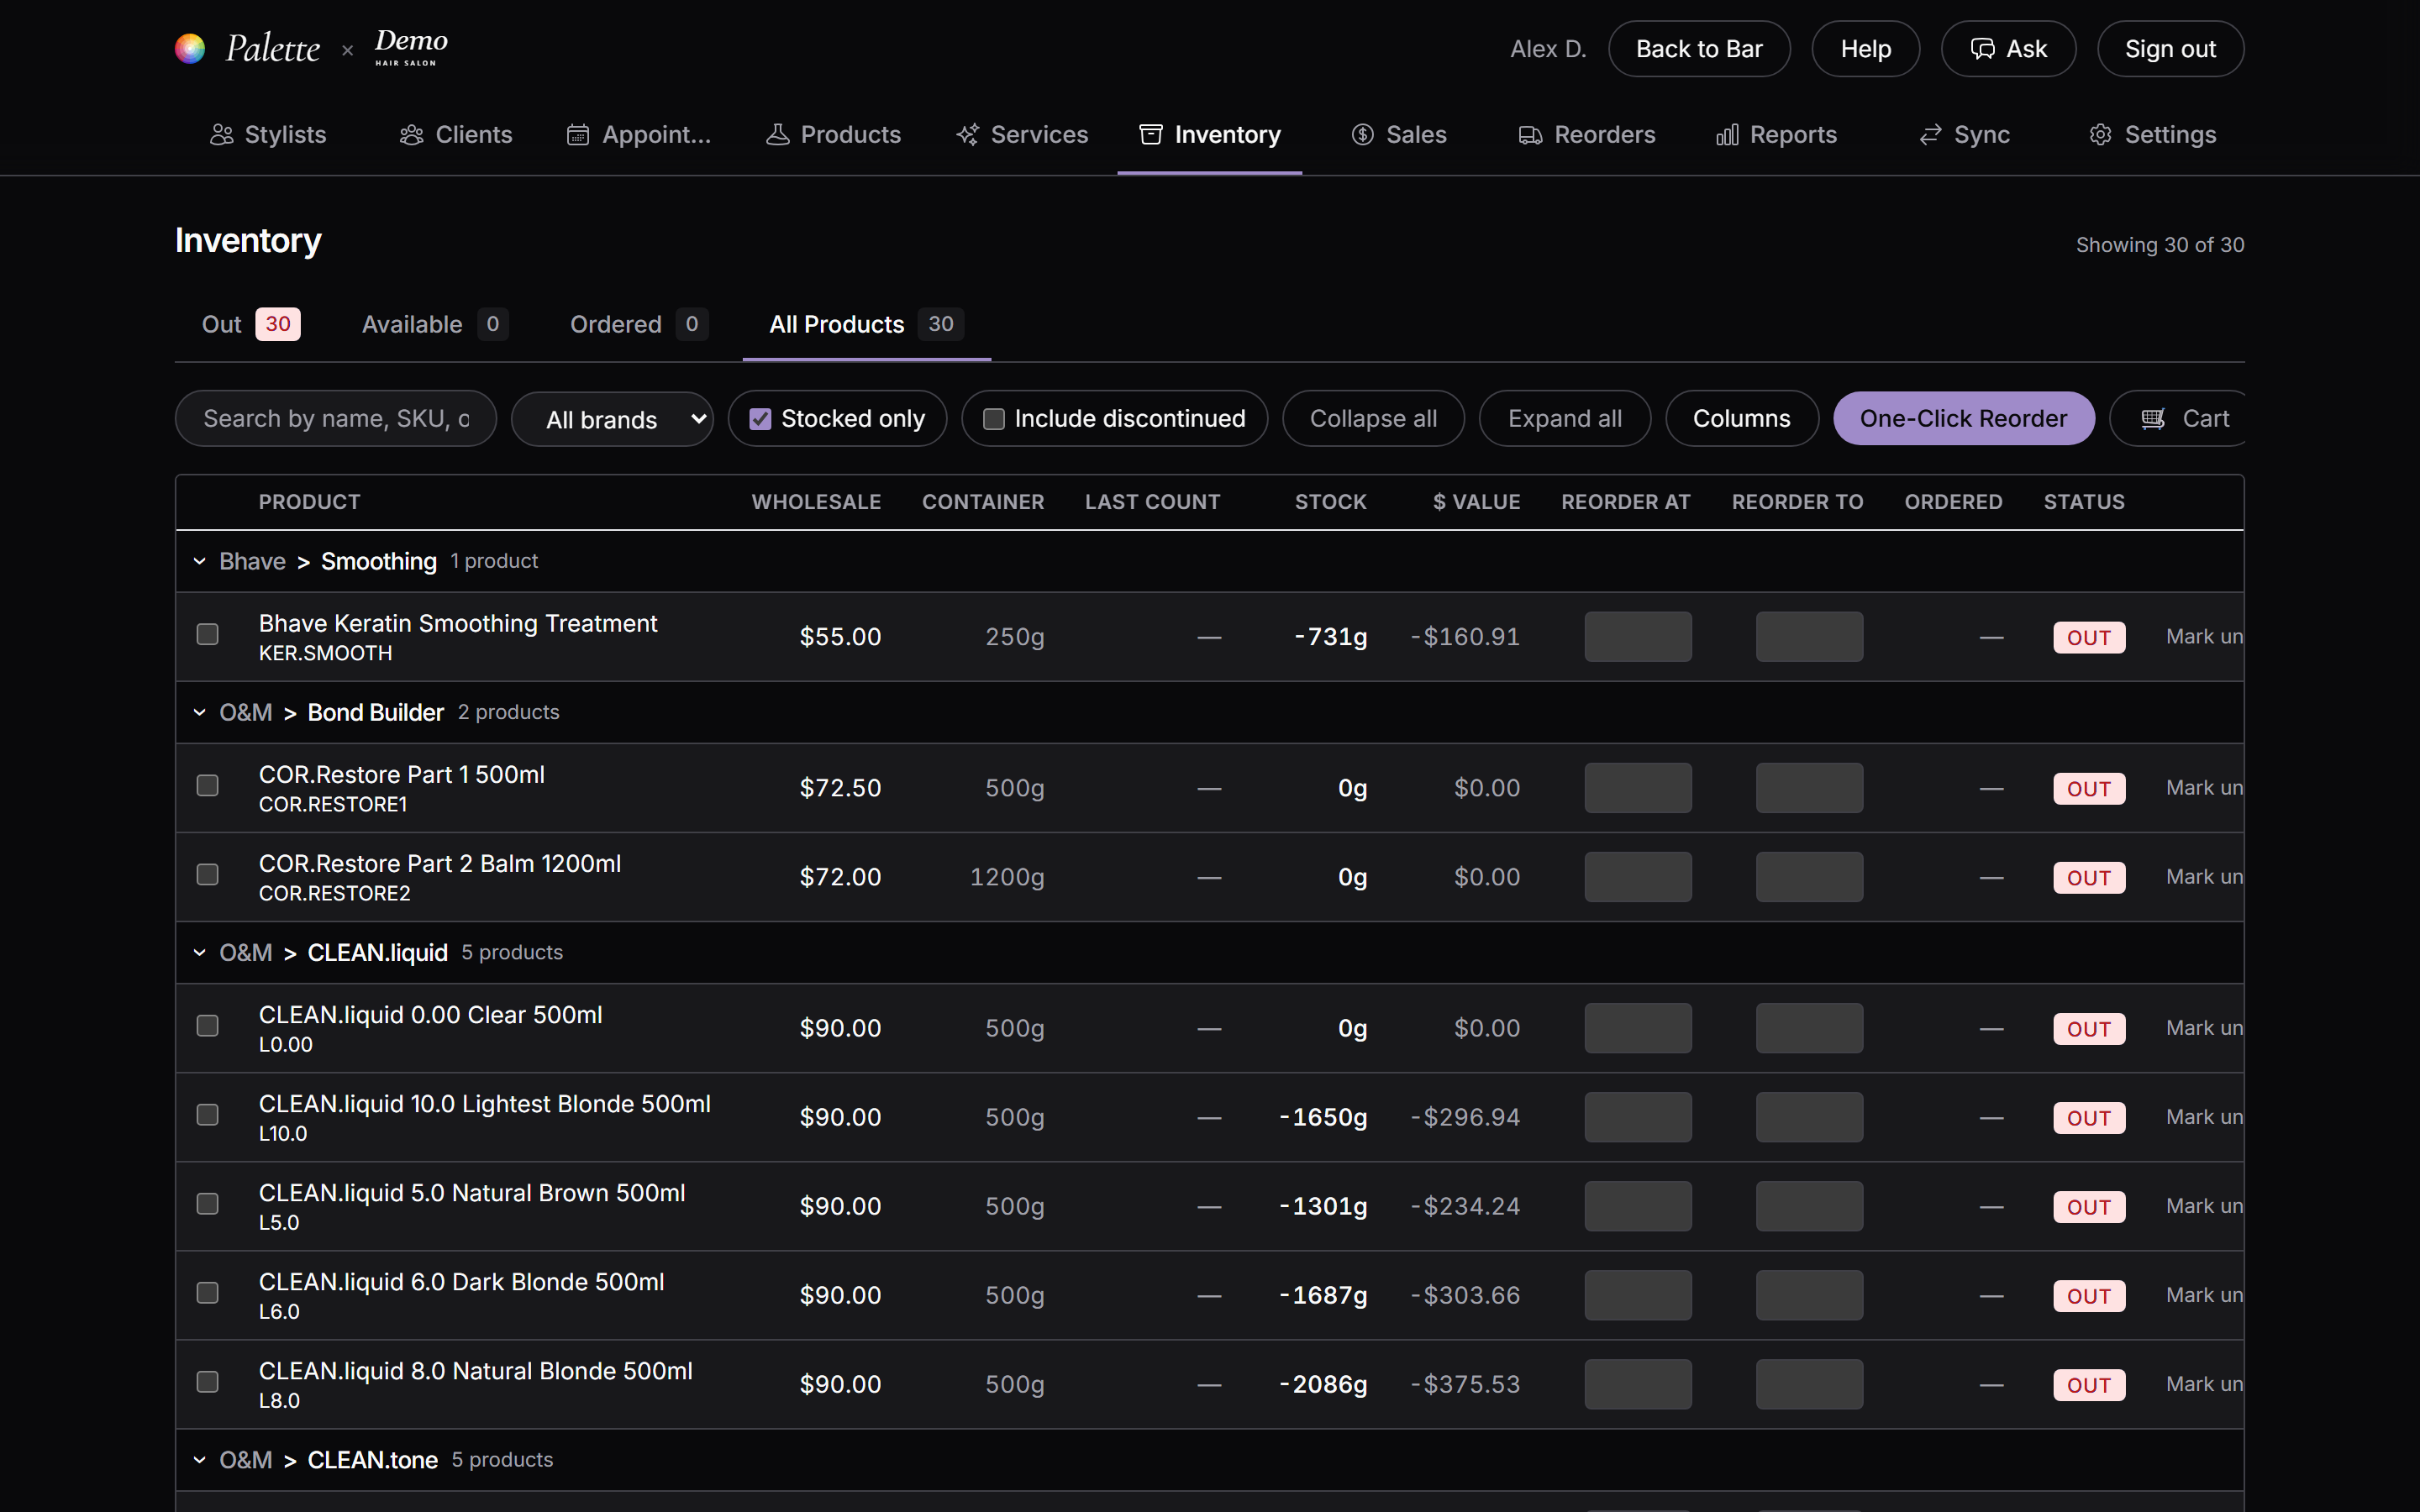Collapse the O&M Bond Builder group chevron
2420x1512 pixels.
(x=199, y=713)
